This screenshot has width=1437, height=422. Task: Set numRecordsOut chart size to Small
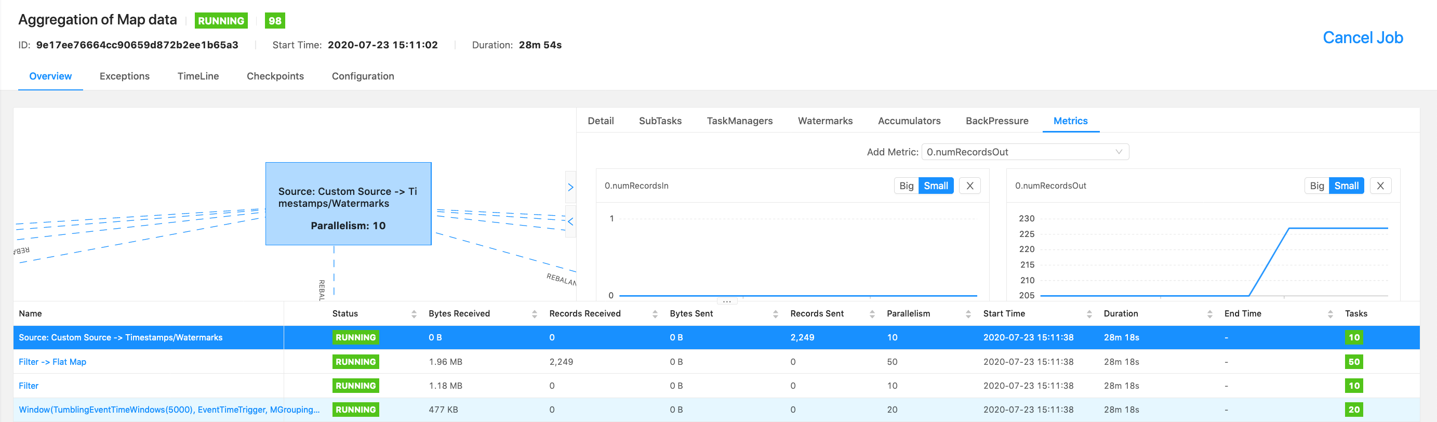pyautogui.click(x=1346, y=186)
